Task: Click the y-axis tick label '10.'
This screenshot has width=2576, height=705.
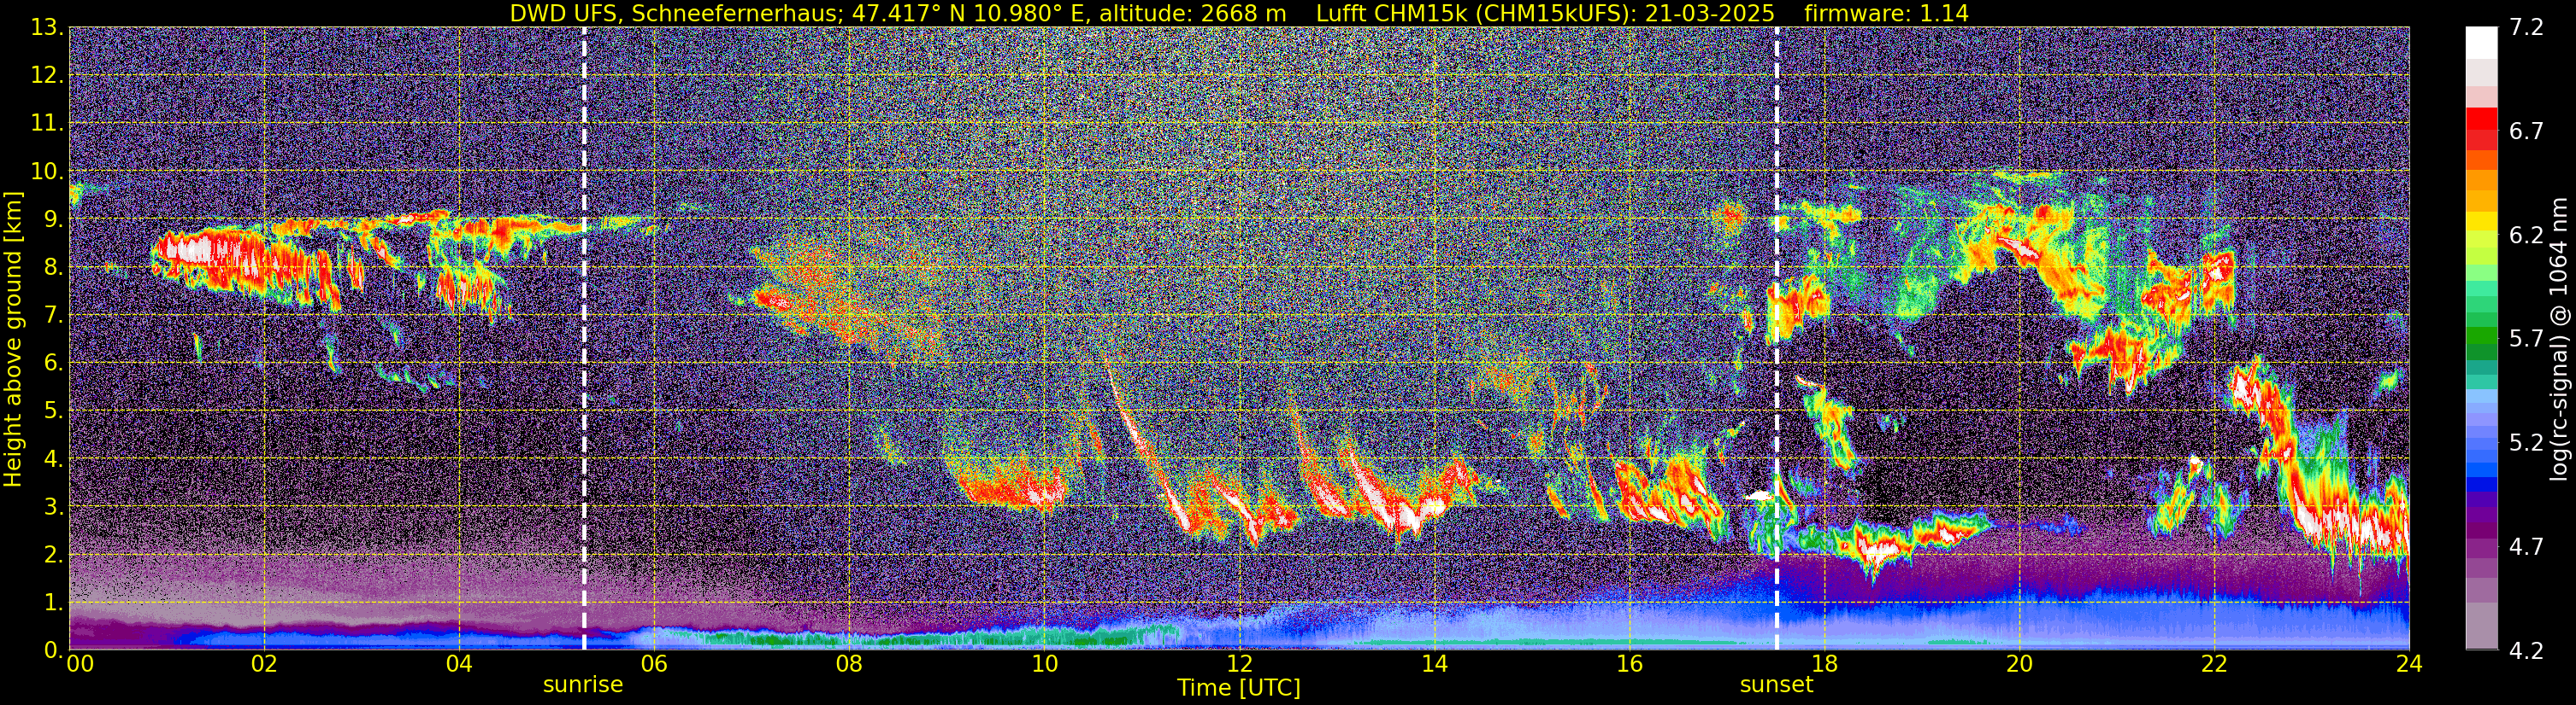Action: tap(47, 172)
